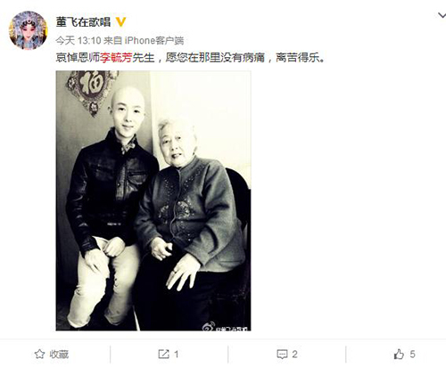Click the post text 愿您在那里没有病痛
The width and height of the screenshot is (446, 367).
[215, 57]
